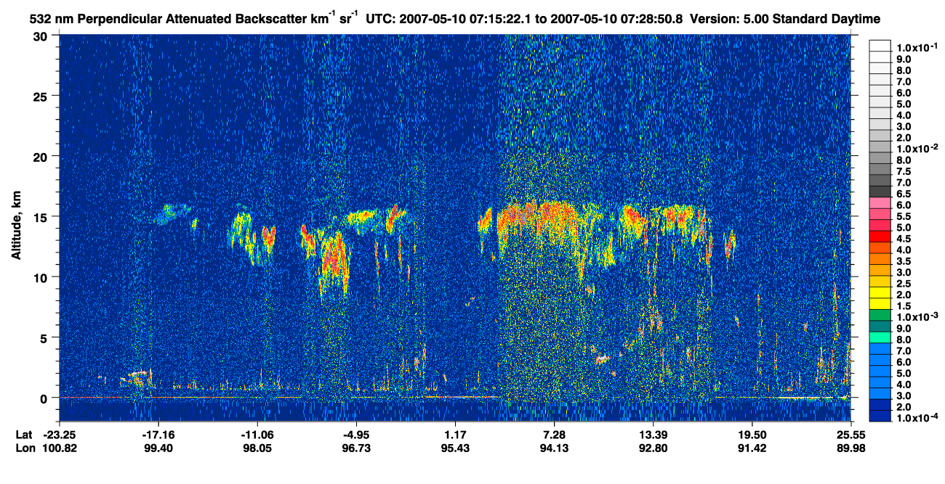This screenshot has width=945, height=484.
Task: Click the longitude value '91.42'
Action: pos(752,448)
